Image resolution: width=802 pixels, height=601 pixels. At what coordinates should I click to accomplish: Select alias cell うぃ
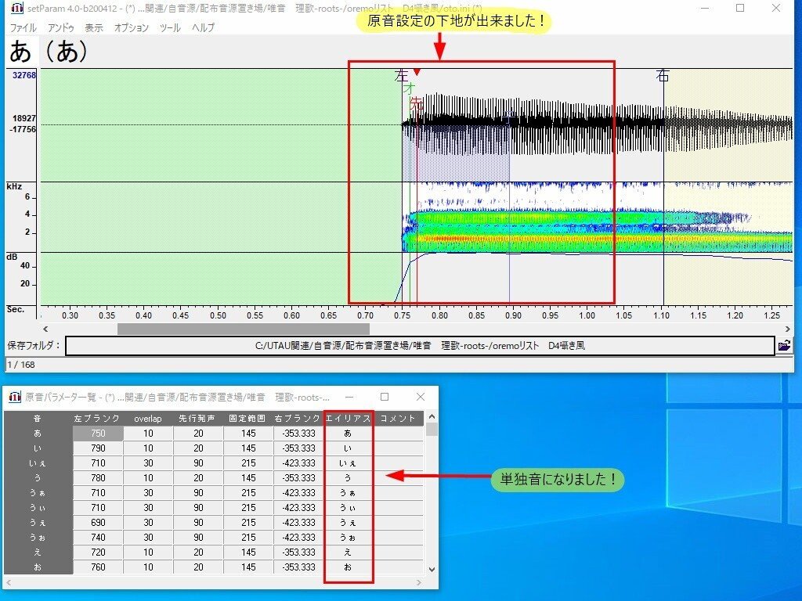pyautogui.click(x=349, y=507)
